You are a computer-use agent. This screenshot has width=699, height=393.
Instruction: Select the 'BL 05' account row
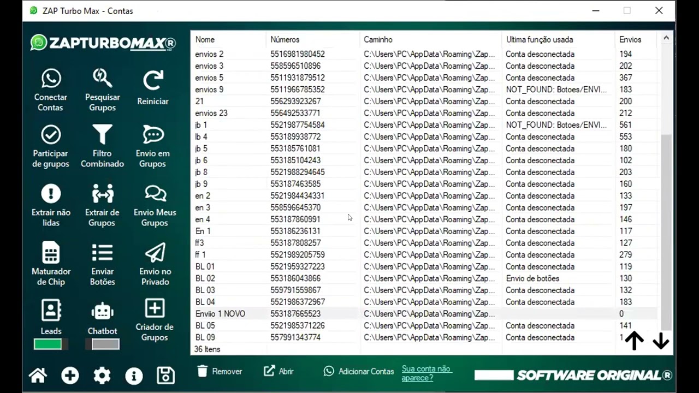pos(425,325)
